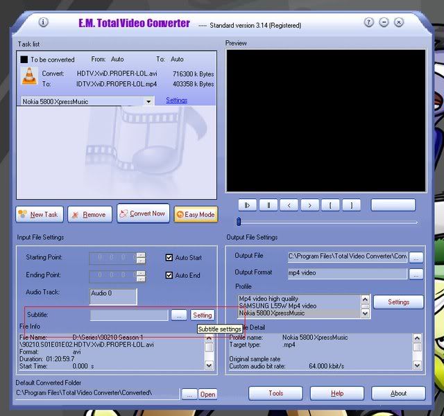The width and height of the screenshot is (444, 416).
Task: Toggle the Auto Start checkbox
Action: [169, 258]
